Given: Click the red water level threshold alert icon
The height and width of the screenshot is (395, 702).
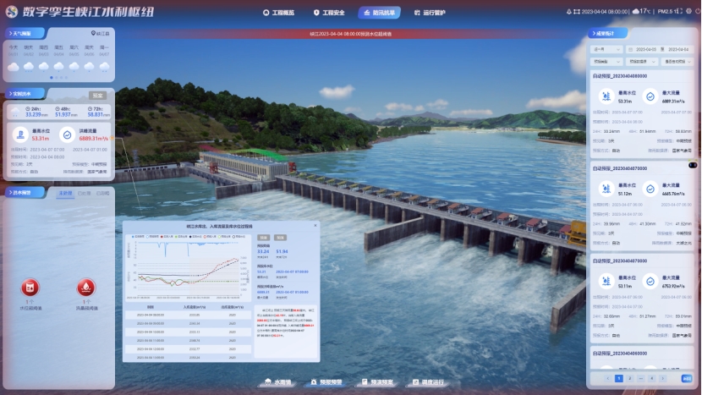Looking at the screenshot, I should pyautogui.click(x=30, y=288).
